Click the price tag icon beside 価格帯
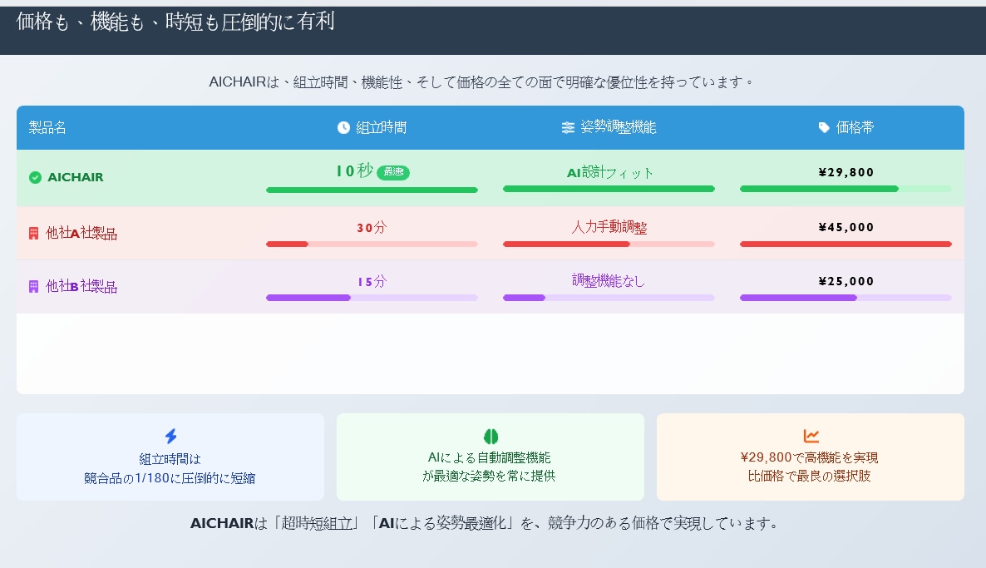 click(824, 128)
